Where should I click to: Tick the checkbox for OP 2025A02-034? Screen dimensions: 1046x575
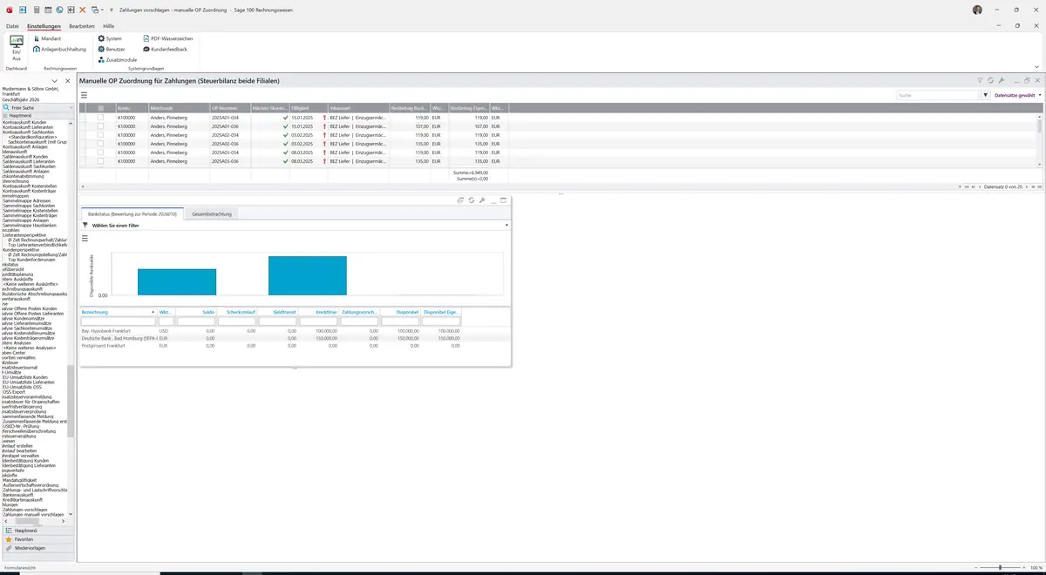point(100,135)
